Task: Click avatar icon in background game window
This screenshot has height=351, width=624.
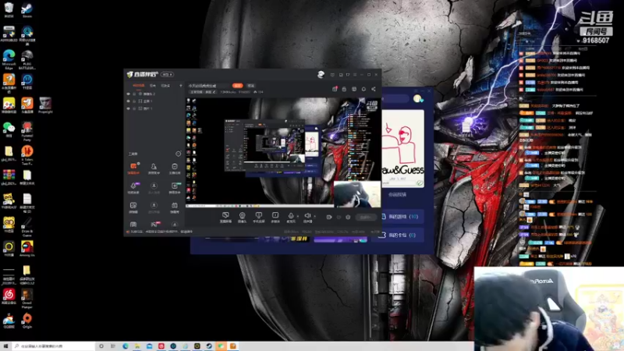Action: (417, 98)
